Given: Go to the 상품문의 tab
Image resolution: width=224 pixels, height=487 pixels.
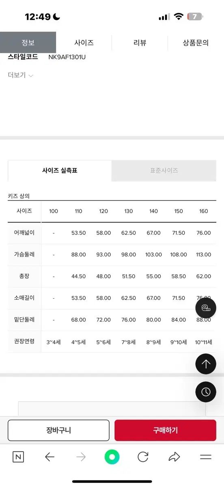Looking at the screenshot, I should (x=196, y=43).
